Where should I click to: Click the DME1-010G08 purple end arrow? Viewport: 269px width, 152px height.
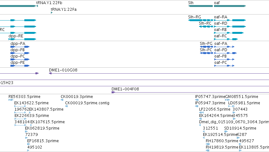(50, 73)
